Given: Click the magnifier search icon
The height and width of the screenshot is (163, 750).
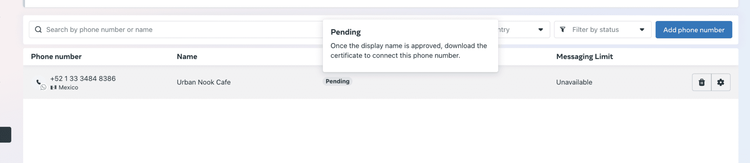Looking at the screenshot, I should [x=38, y=30].
